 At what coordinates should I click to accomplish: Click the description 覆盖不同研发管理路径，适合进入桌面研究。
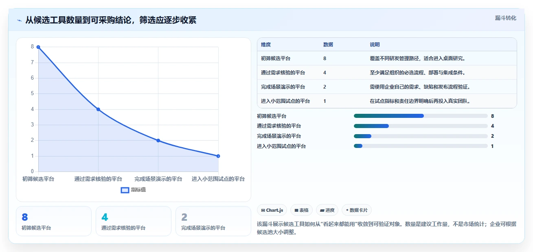417,59
